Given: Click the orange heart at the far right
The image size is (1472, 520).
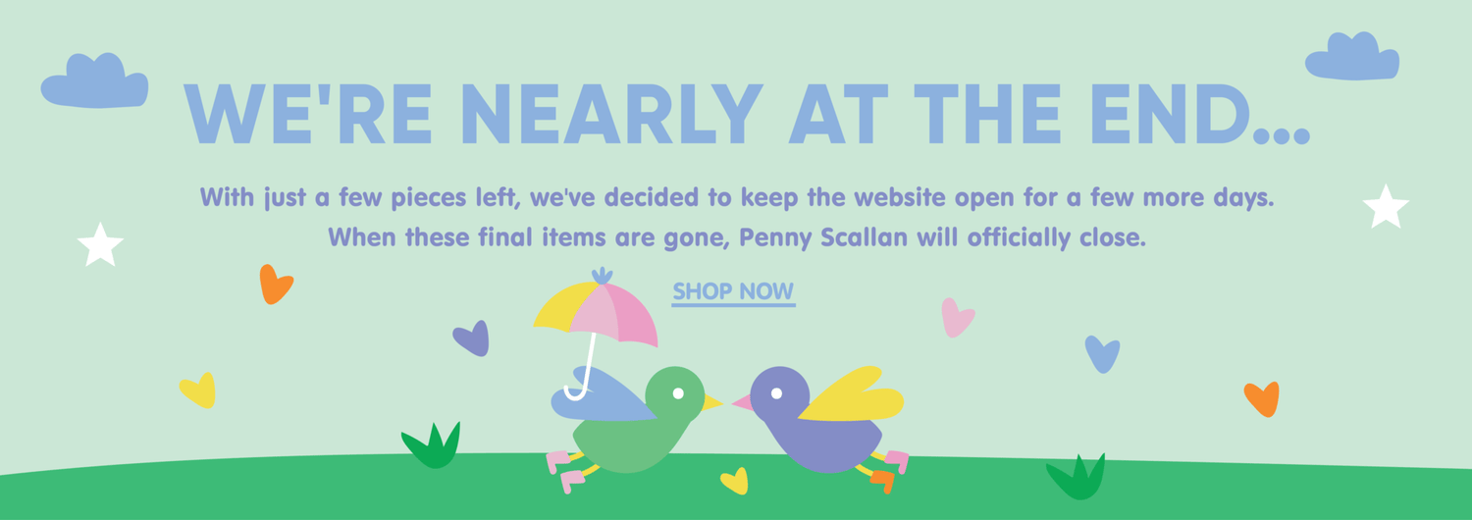Looking at the screenshot, I should [x=1262, y=398].
